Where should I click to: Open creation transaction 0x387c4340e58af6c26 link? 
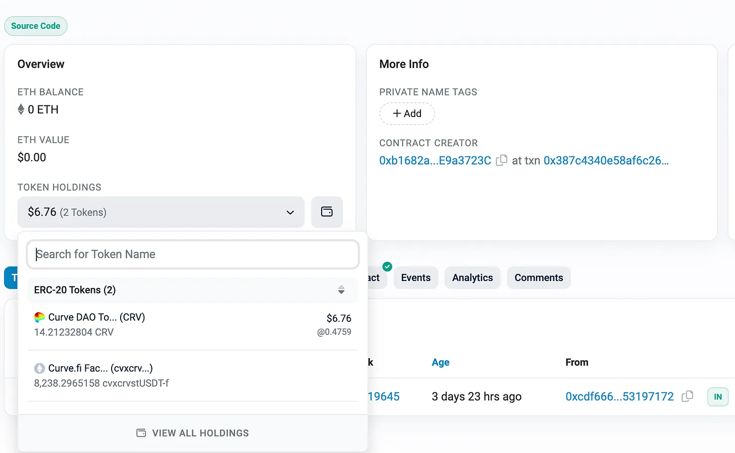tap(605, 160)
